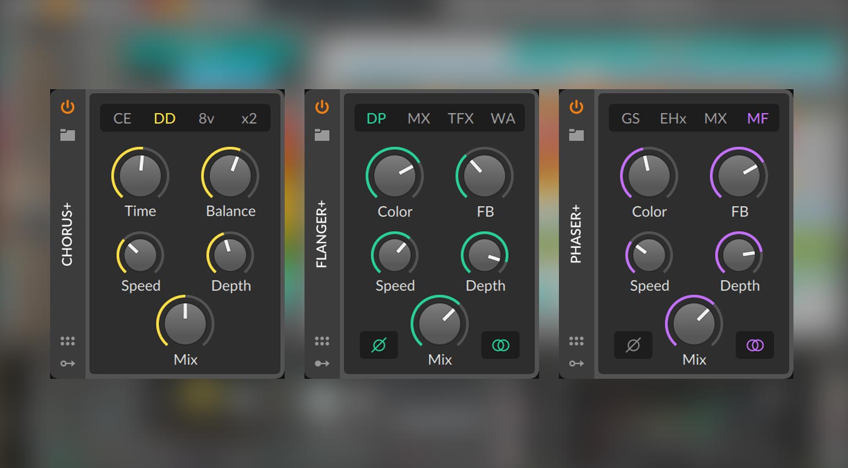Select the DP mode in Flanger+
The width and height of the screenshot is (848, 468).
(377, 118)
